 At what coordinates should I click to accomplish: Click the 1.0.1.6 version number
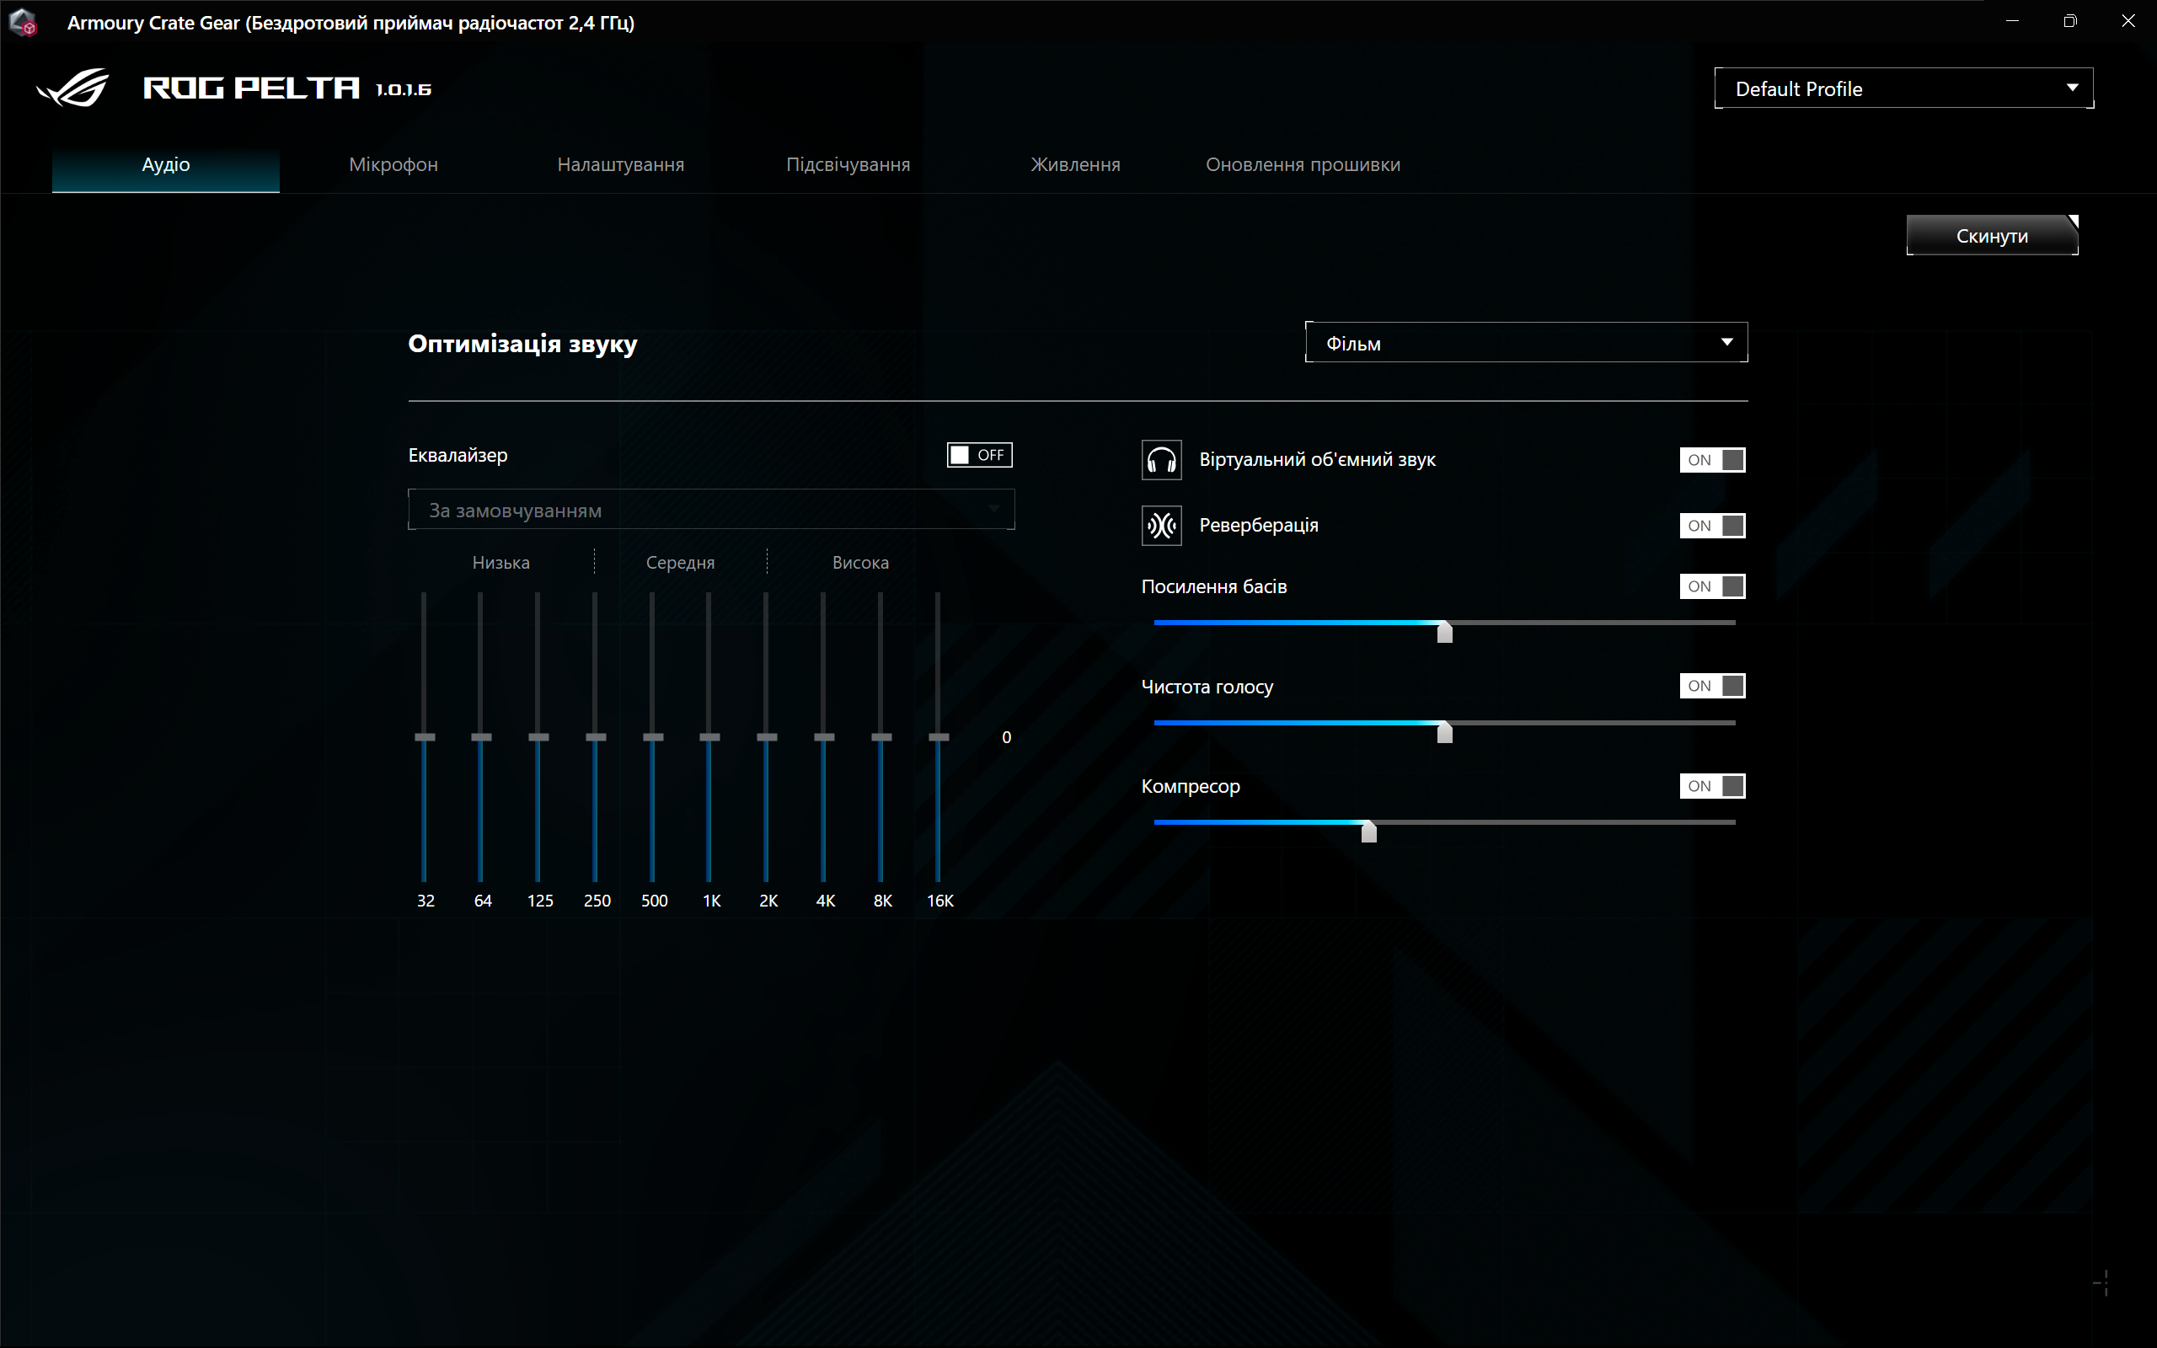point(404,89)
